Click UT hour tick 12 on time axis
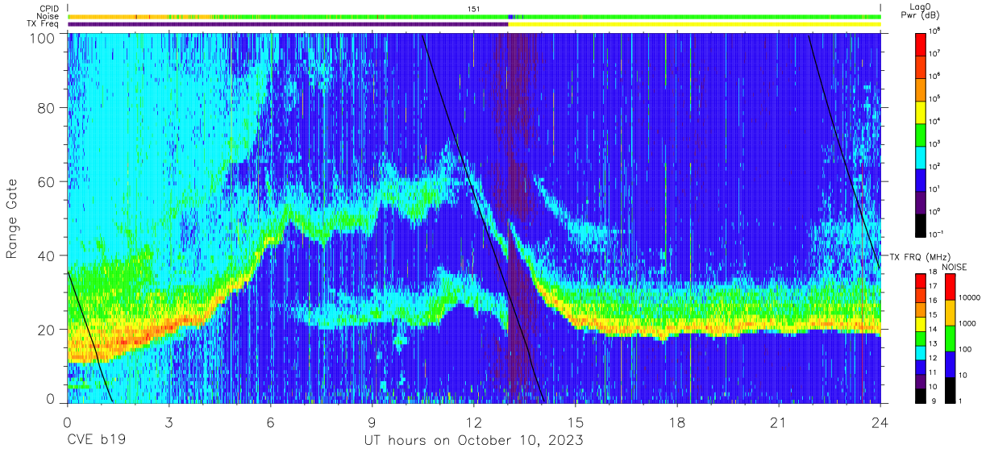Viewport: 990px width, 457px height. 473,422
